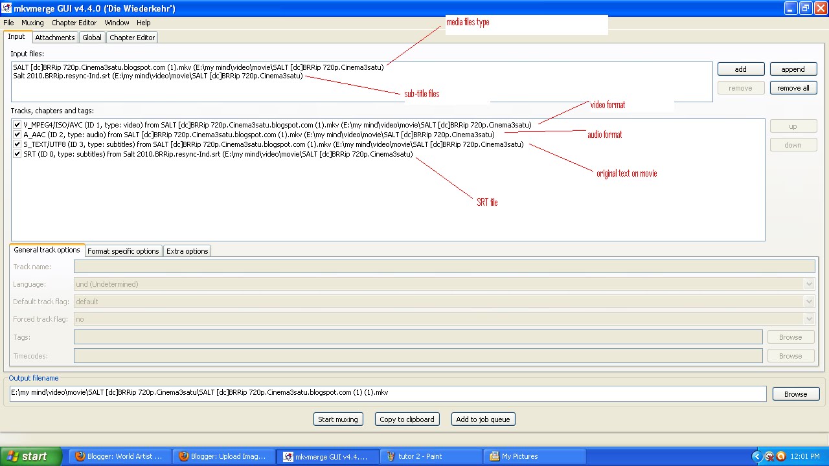Open the Chapter Editor menu
The width and height of the screenshot is (829, 466).
click(x=74, y=23)
